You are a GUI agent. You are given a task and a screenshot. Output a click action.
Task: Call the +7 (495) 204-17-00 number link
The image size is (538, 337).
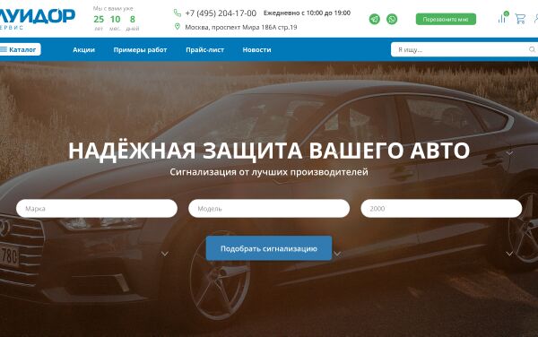point(221,13)
